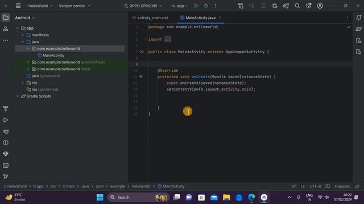Click the inspections checkmark widget
Image resolution: width=364 pixels, height=204 pixels.
[x=349, y=27]
